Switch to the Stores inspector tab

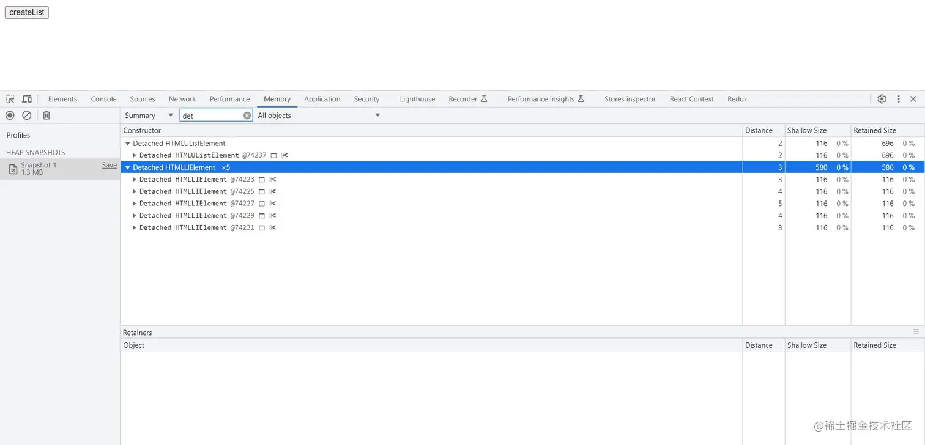(630, 99)
